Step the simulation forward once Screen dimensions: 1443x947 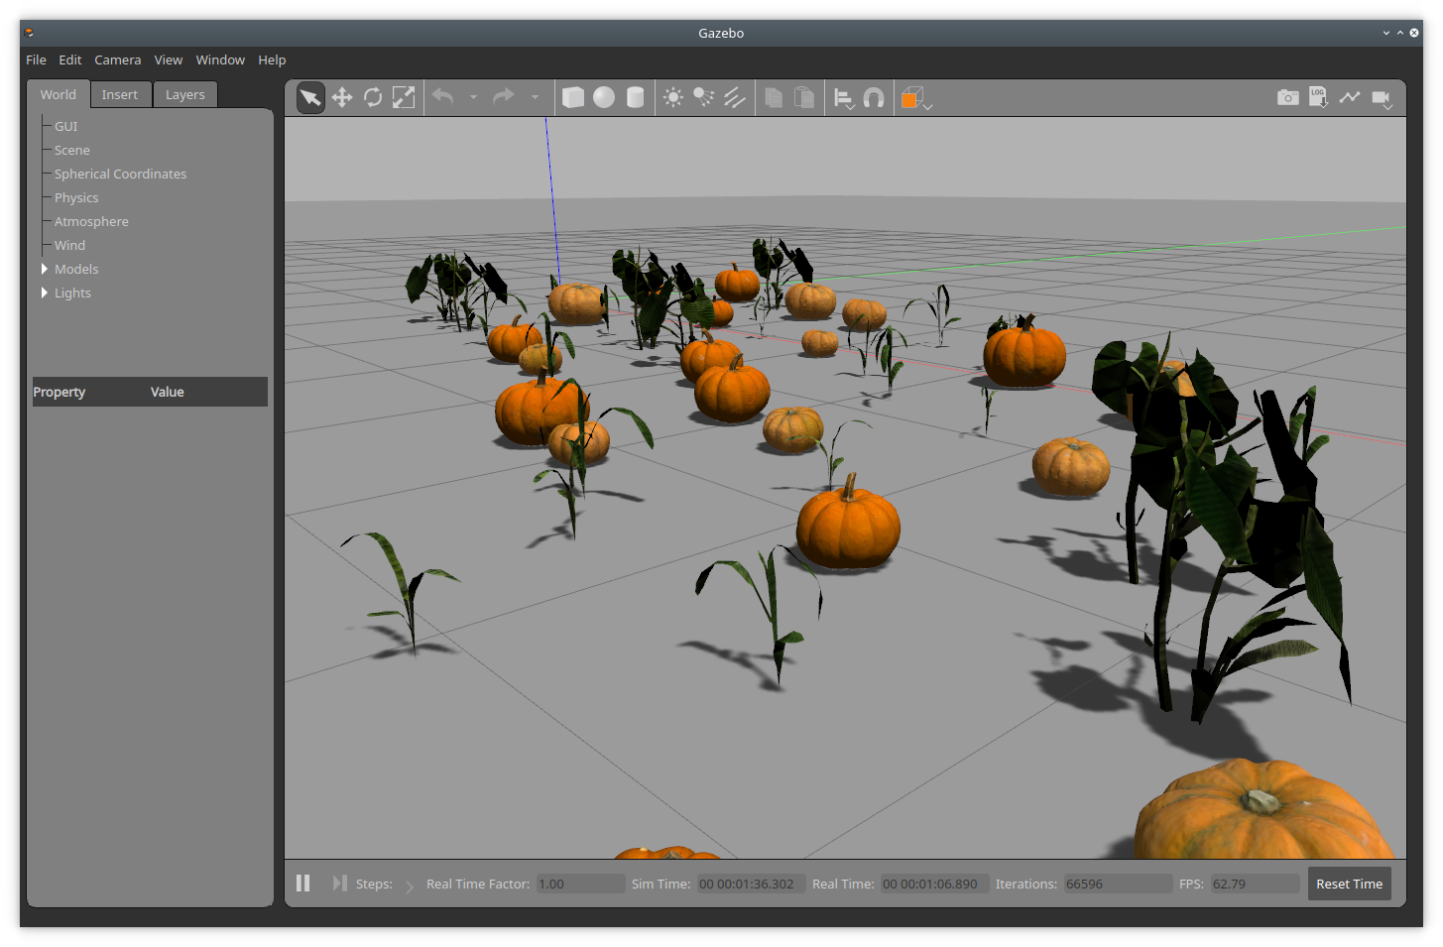click(340, 884)
